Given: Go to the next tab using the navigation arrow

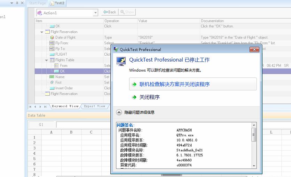Looking at the screenshot, I should (x=40, y=107).
